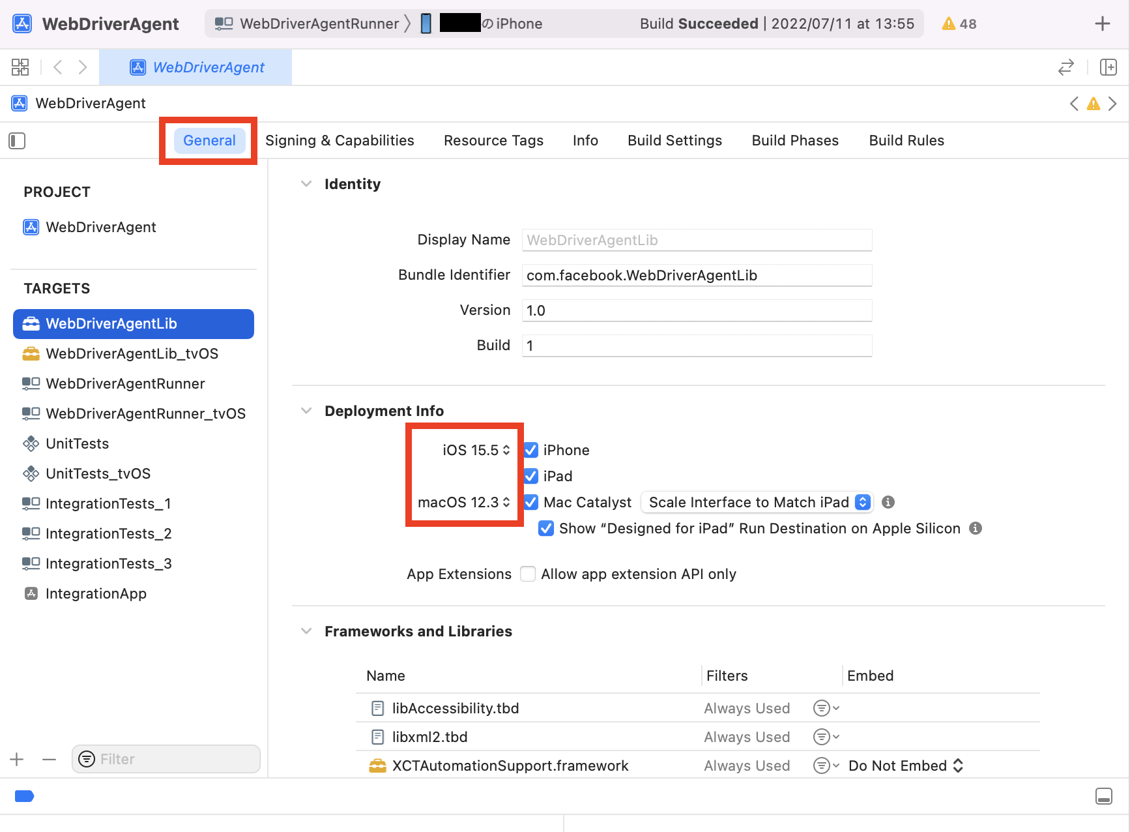The width and height of the screenshot is (1130, 832).
Task: Click the Display Name input field
Action: [x=697, y=240]
